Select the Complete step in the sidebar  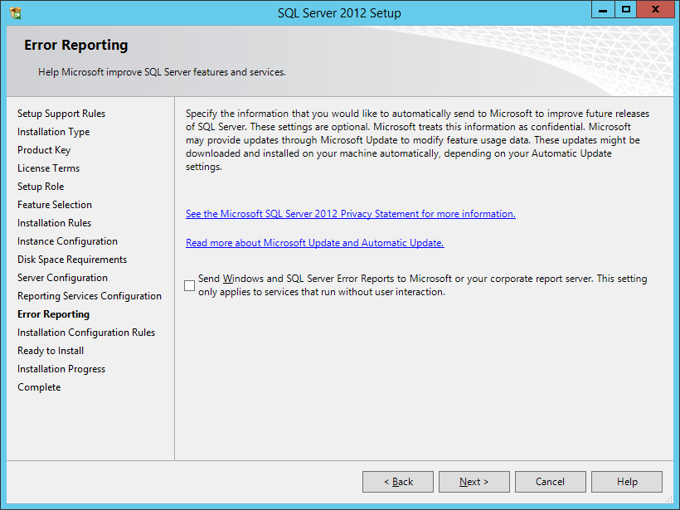pyautogui.click(x=38, y=386)
